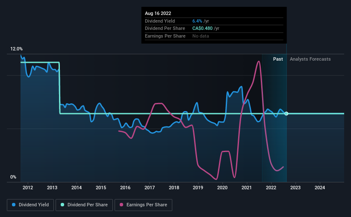The width and height of the screenshot is (351, 217).
Task: Click the CA$0.480 dividend value
Action: [x=202, y=29]
